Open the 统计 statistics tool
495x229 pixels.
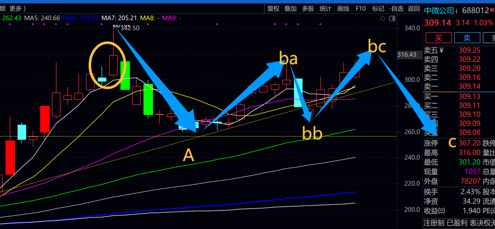click(x=325, y=9)
